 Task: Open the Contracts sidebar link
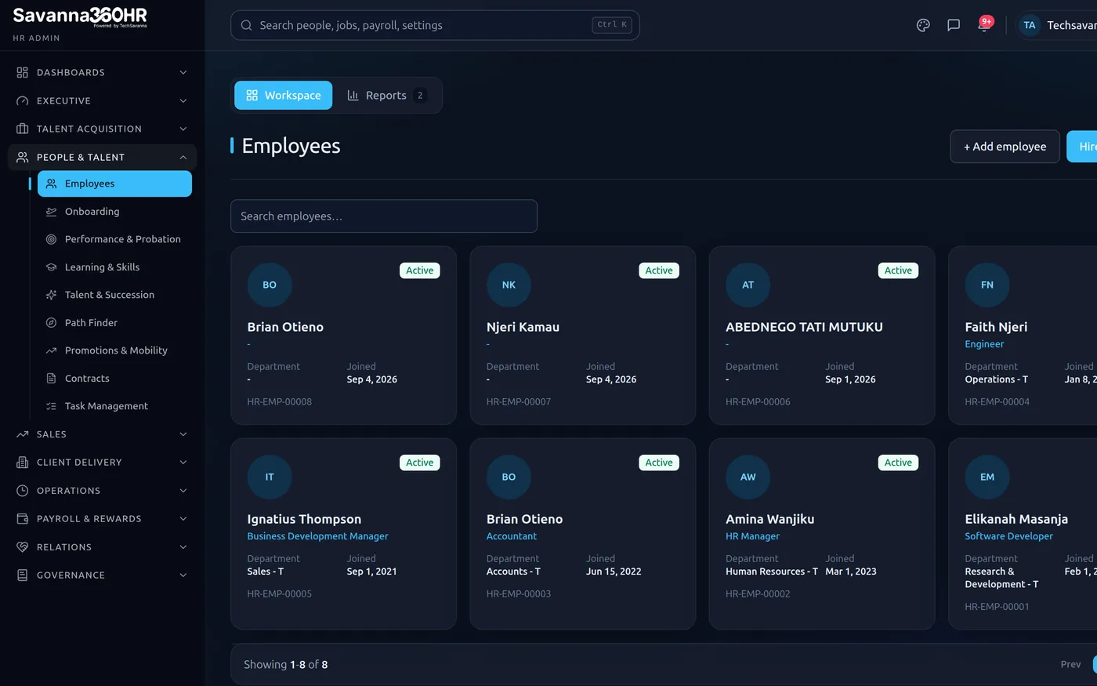[114, 379]
